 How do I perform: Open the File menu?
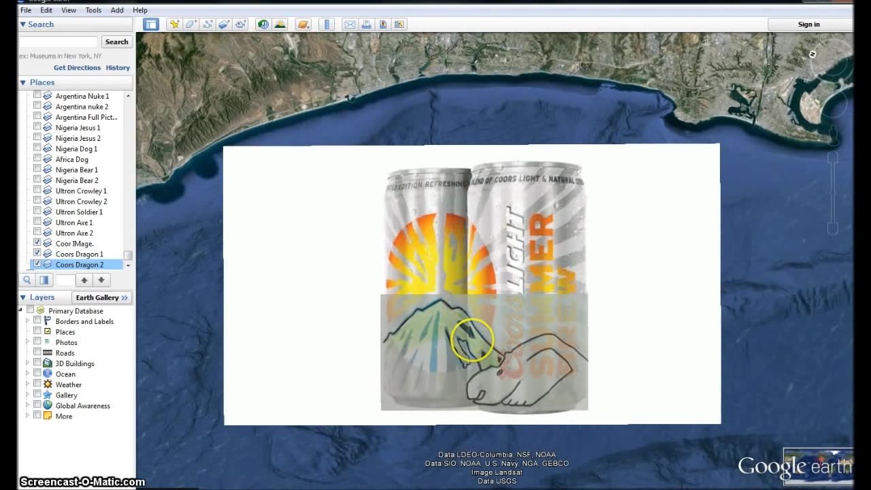click(x=26, y=10)
